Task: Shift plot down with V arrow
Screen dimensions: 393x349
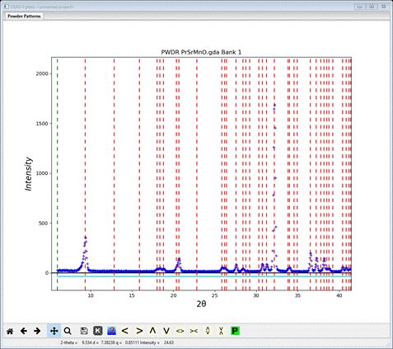Action: [x=166, y=331]
